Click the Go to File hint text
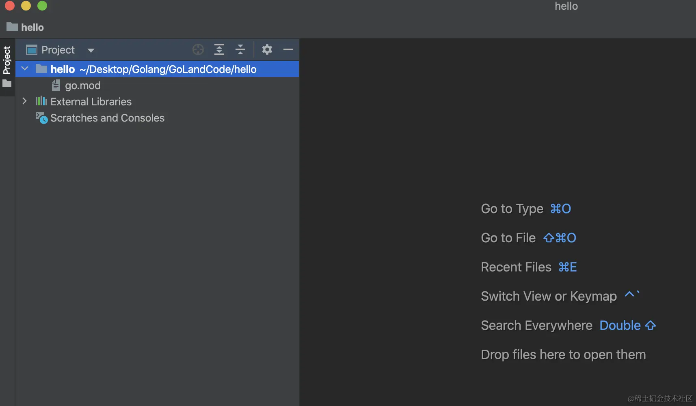The height and width of the screenshot is (406, 696). (508, 238)
